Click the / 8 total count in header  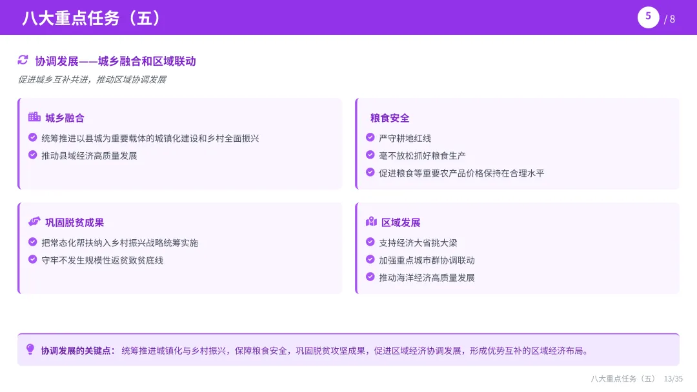[x=670, y=19]
